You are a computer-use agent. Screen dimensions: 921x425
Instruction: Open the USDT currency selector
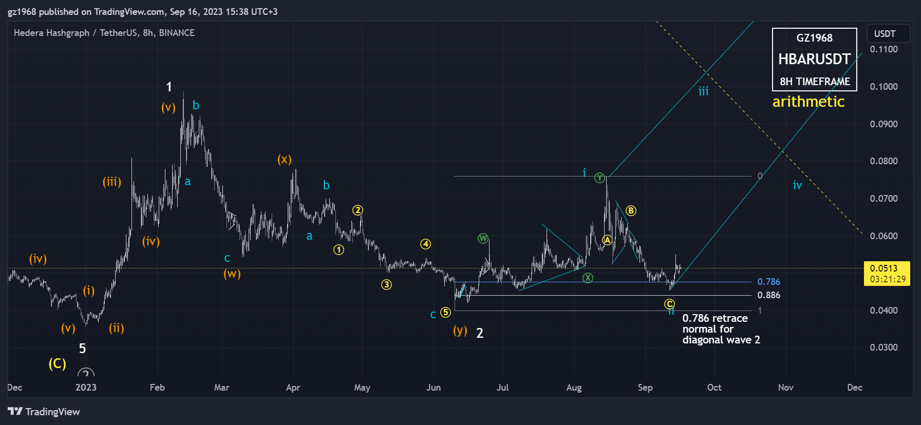coord(888,34)
